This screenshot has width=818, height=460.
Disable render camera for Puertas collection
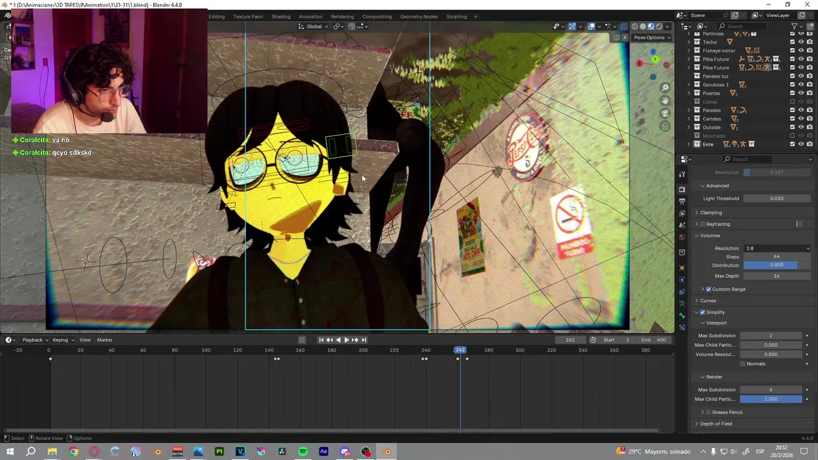(x=810, y=93)
